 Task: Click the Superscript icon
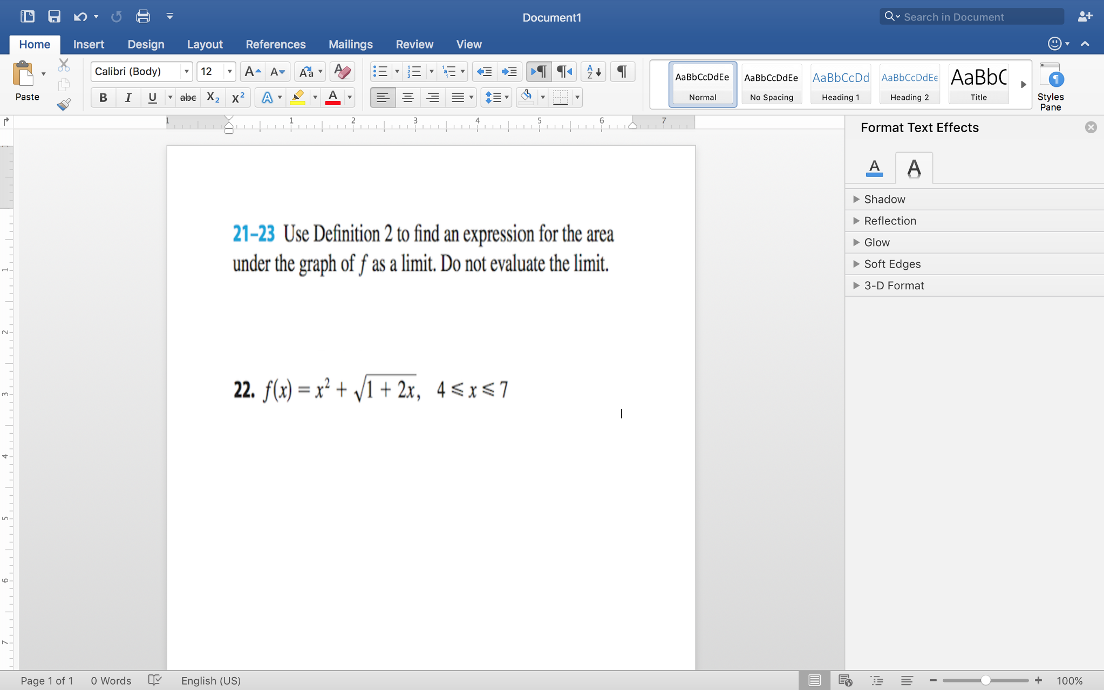coord(238,98)
